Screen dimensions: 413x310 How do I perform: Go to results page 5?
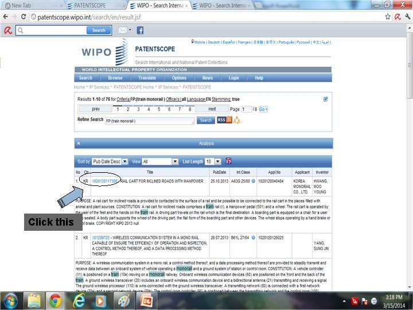[x=159, y=109]
